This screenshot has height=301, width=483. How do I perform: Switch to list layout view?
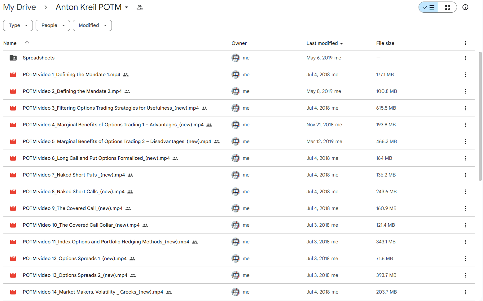[428, 7]
